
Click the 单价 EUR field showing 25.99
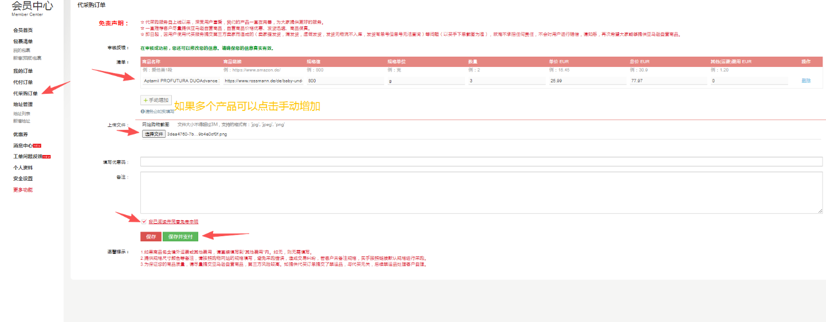tap(587, 81)
